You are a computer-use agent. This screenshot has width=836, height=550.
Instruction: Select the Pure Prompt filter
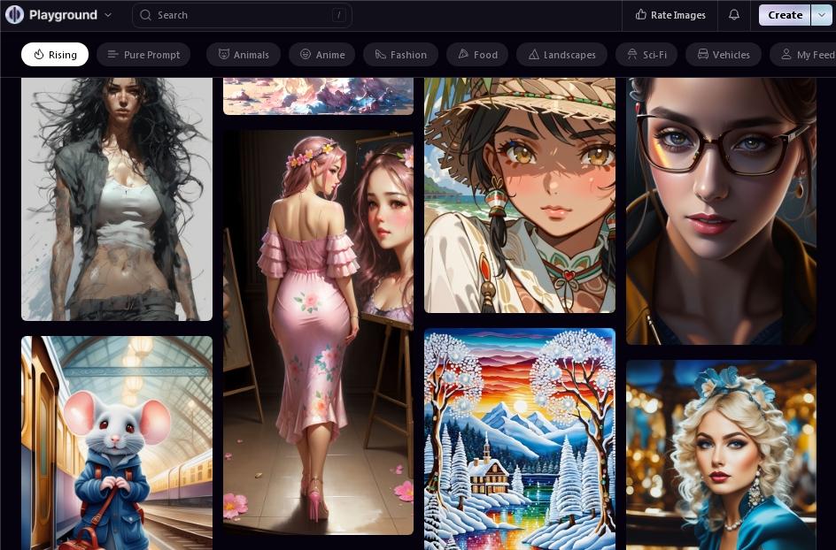tap(143, 55)
